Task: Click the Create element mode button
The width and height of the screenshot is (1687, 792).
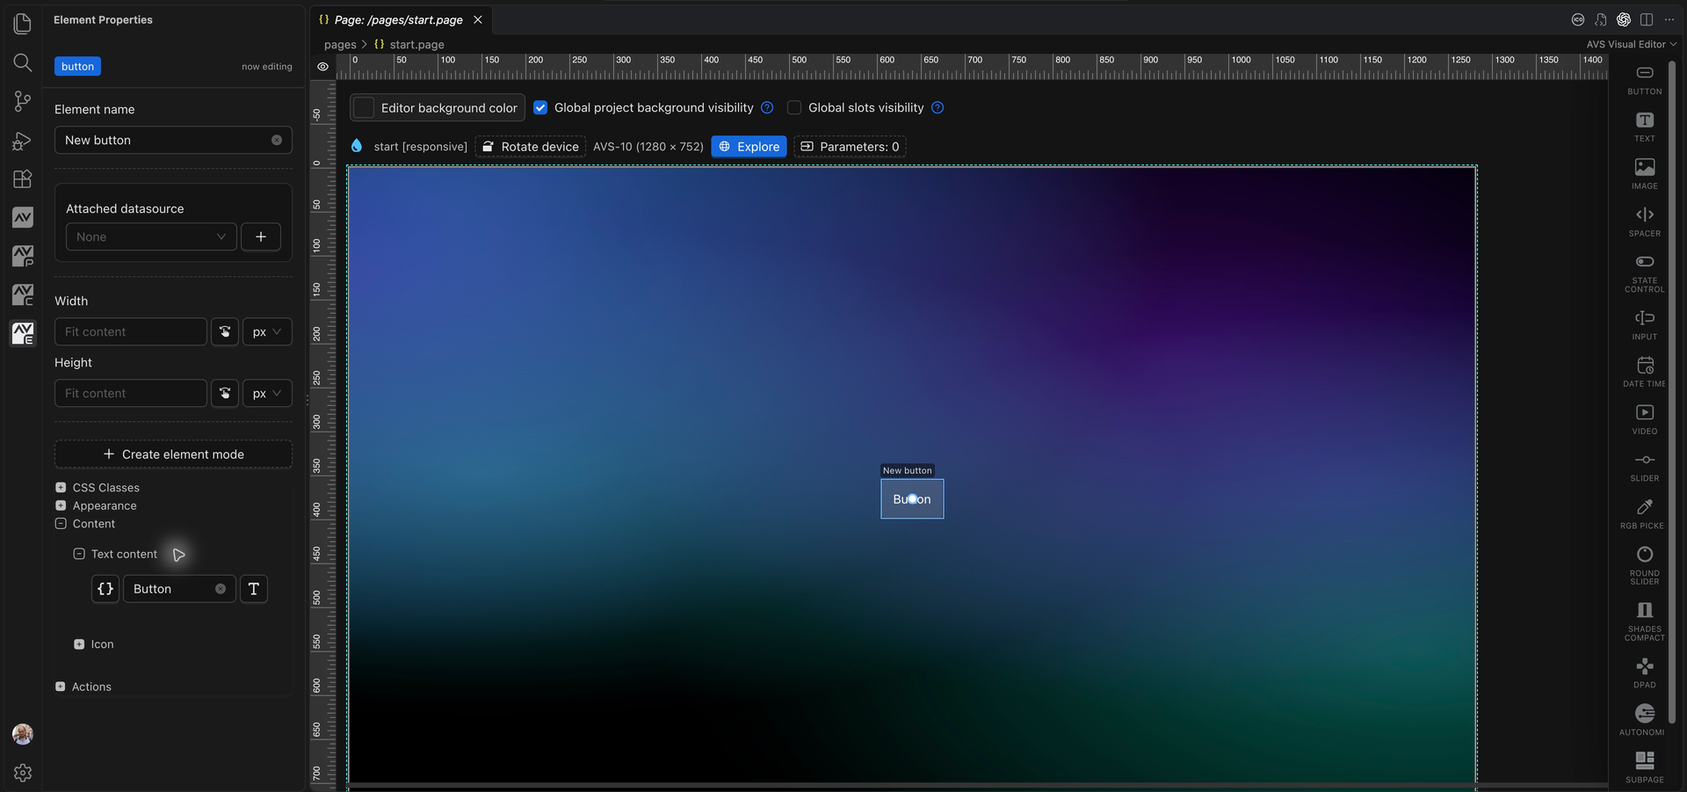Action: (x=173, y=454)
